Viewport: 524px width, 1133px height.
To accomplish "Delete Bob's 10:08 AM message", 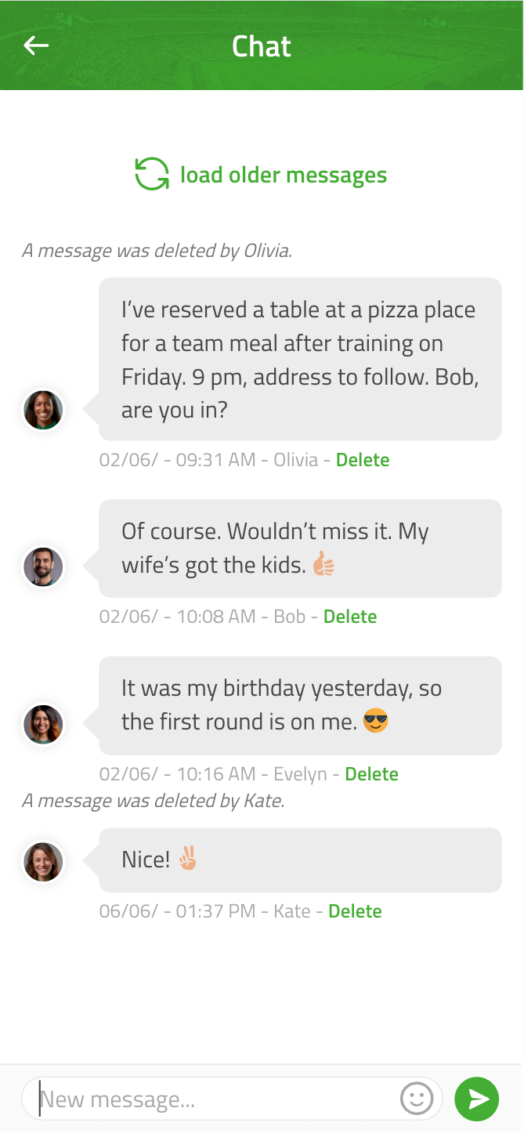I will click(x=350, y=617).
